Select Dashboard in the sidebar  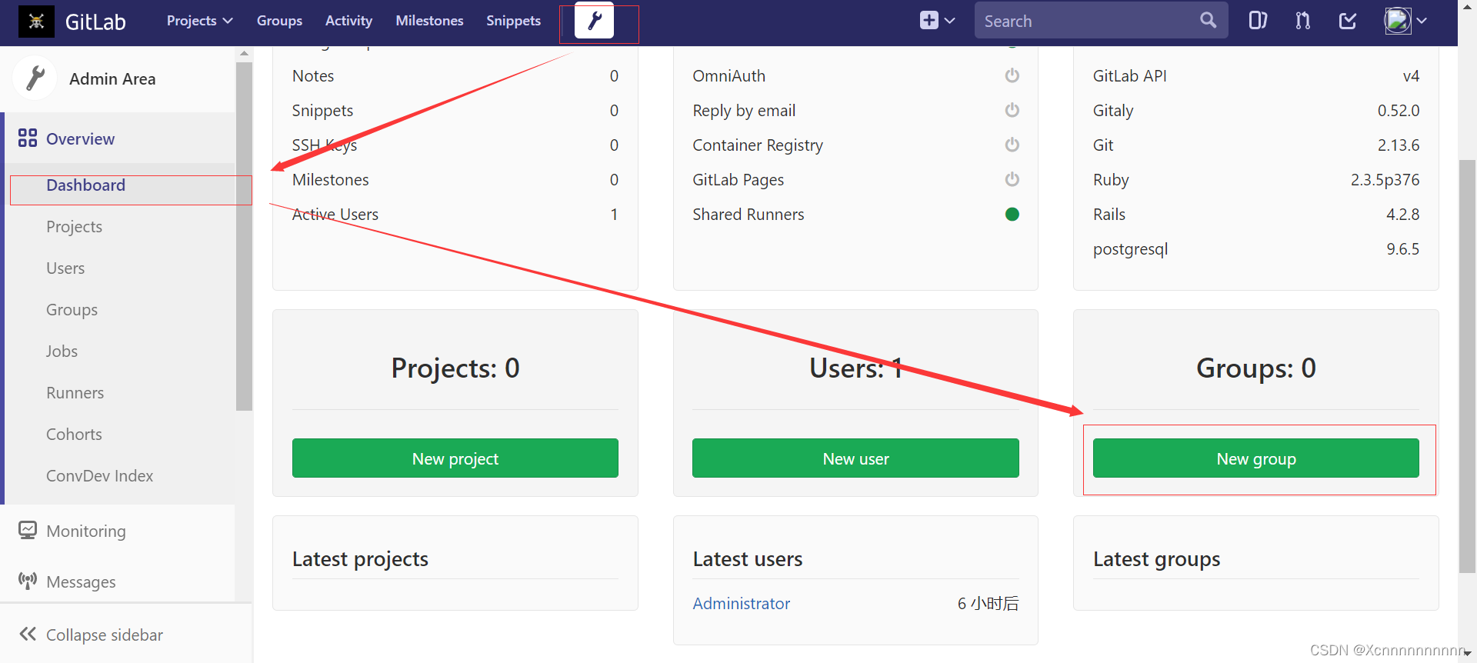tap(85, 185)
